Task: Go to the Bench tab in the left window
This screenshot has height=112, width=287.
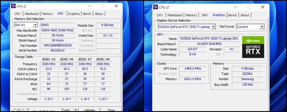Action: pyautogui.click(x=87, y=14)
